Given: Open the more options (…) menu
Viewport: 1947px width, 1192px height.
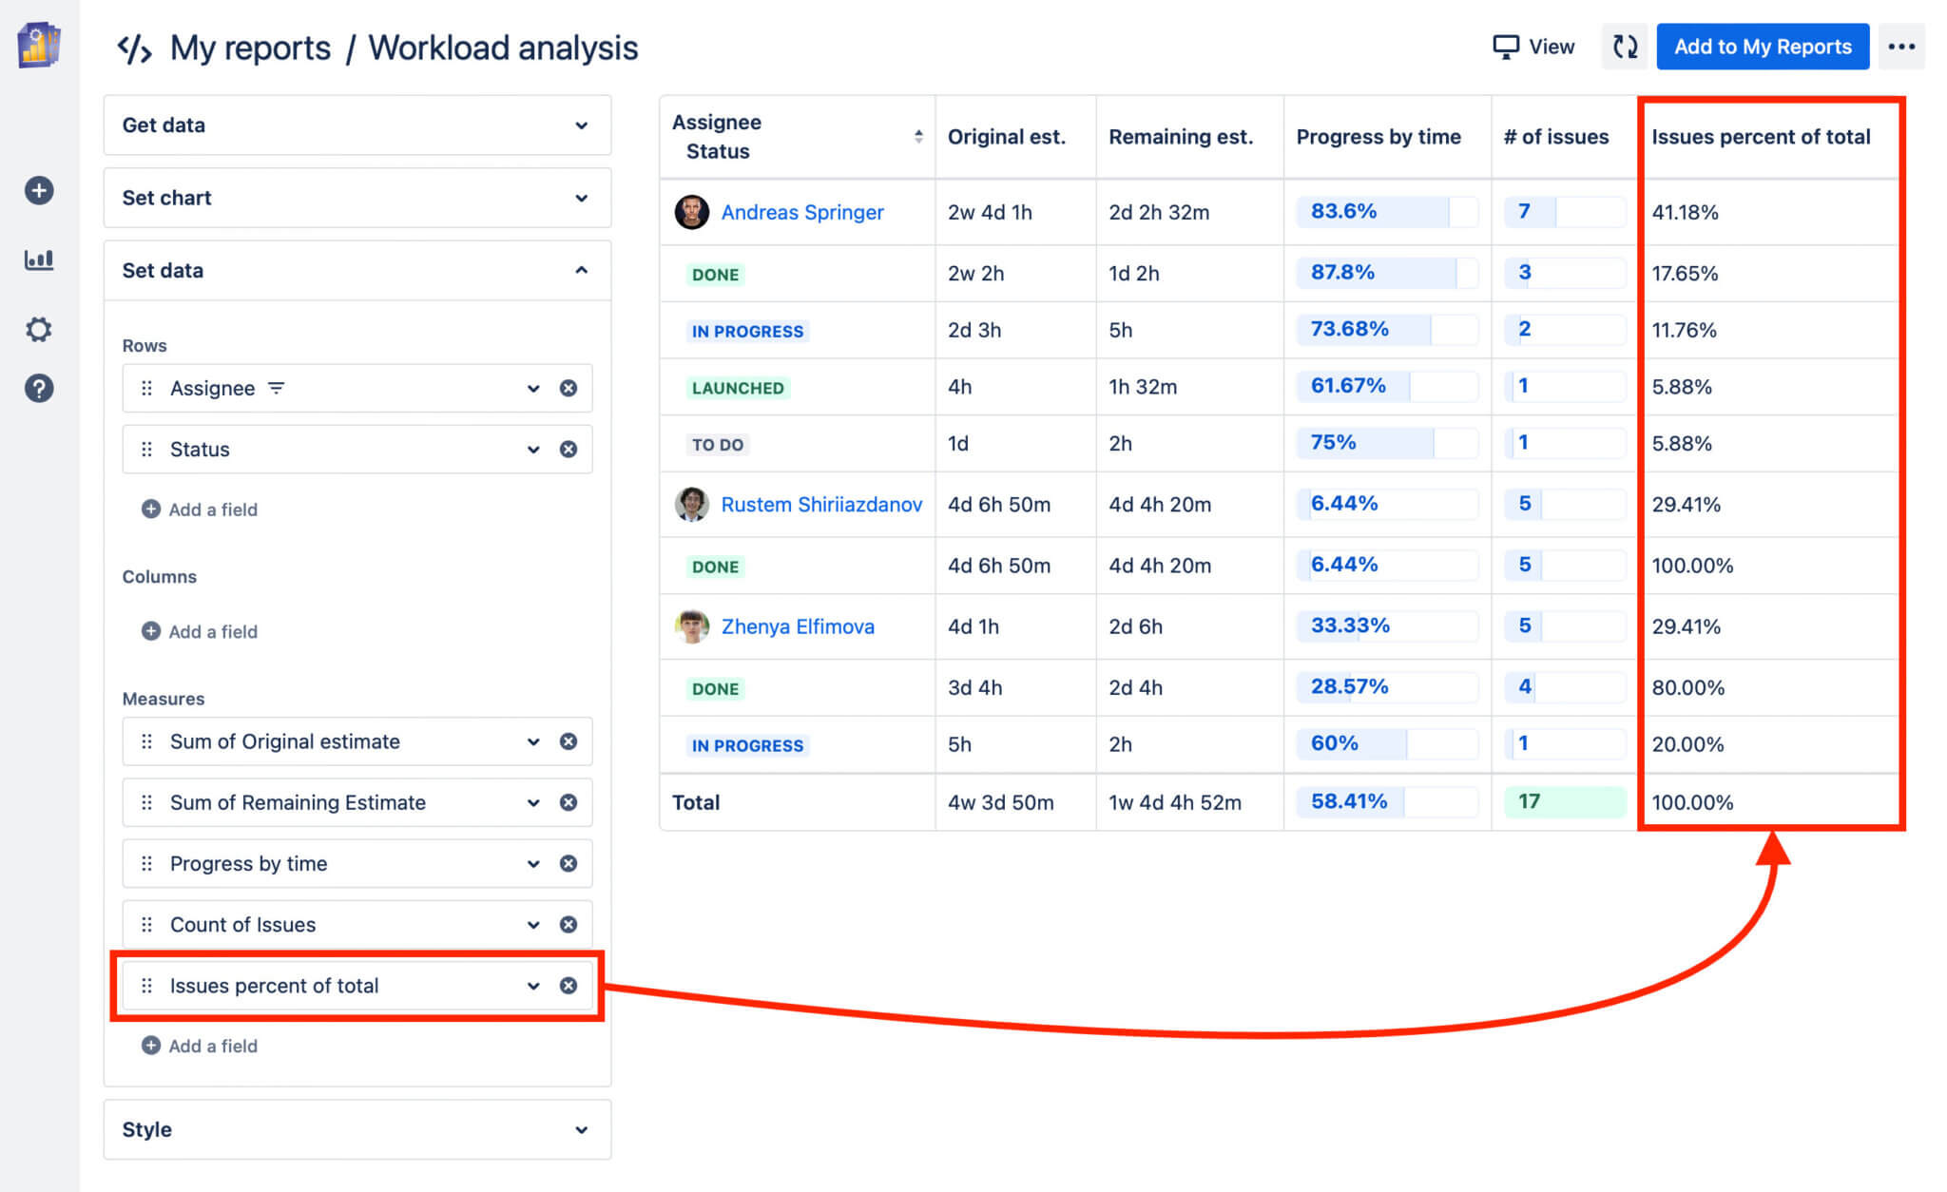Looking at the screenshot, I should [x=1901, y=46].
